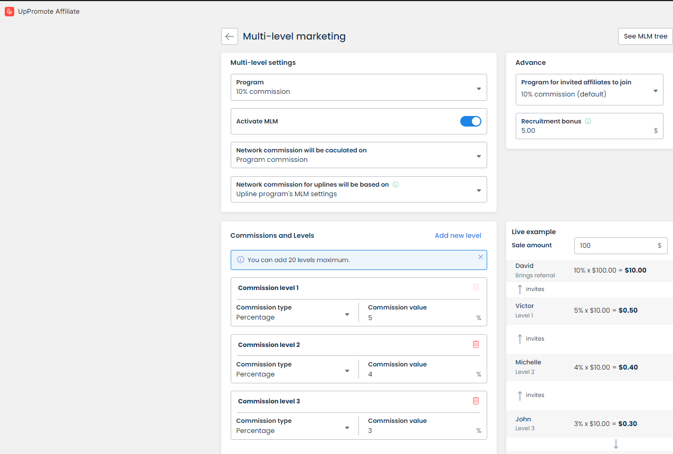Open Network commission calculated on dropdown
Viewport: 673px width, 454px height.
(x=358, y=155)
